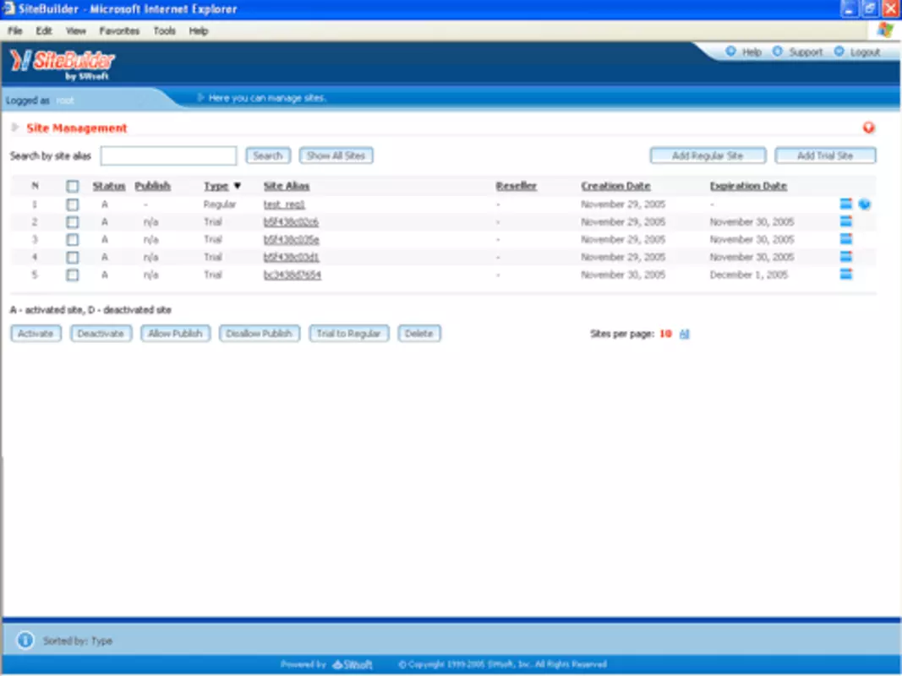Sort table by Publish column

point(152,186)
